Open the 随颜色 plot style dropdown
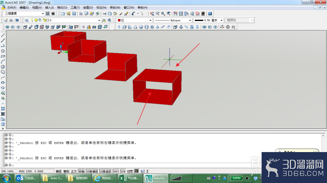Image resolution: width=327 pixels, height=183 pixels. click(x=251, y=21)
